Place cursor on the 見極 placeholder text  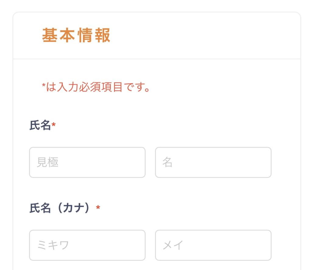[48, 162]
